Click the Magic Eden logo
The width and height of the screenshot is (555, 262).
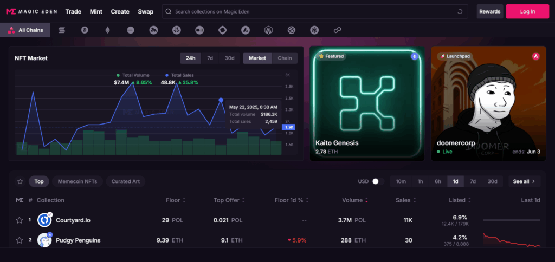coord(31,11)
